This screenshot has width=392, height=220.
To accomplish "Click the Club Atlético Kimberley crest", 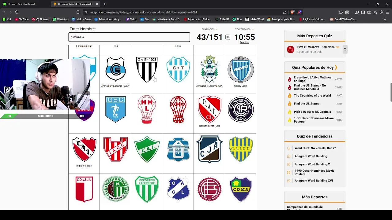I will pyautogui.click(x=115, y=189).
